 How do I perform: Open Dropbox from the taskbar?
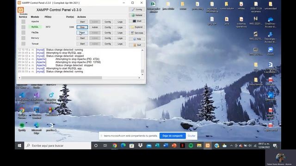pos(140,146)
